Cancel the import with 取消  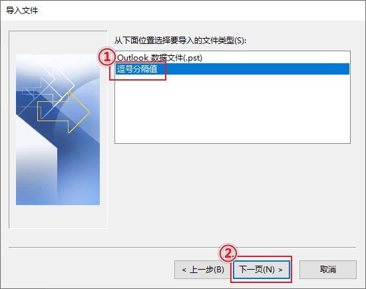pyautogui.click(x=327, y=270)
